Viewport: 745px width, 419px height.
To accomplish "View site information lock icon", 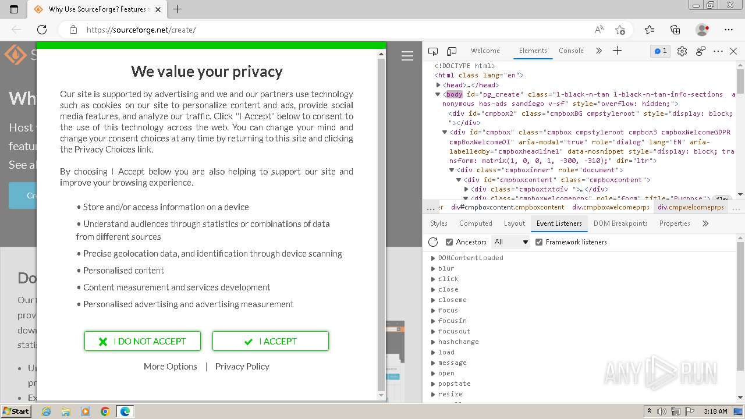I will (73, 30).
